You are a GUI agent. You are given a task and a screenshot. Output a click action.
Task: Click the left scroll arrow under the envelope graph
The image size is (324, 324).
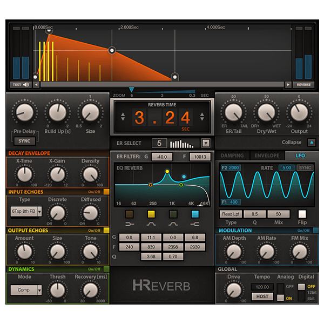click(36, 85)
